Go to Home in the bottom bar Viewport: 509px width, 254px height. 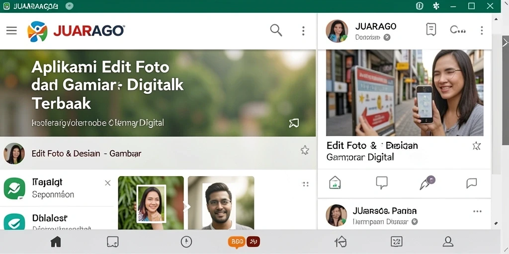click(x=56, y=242)
